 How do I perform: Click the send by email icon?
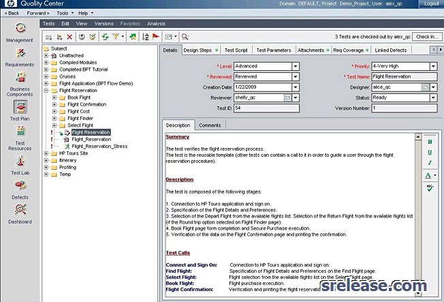(169, 37)
